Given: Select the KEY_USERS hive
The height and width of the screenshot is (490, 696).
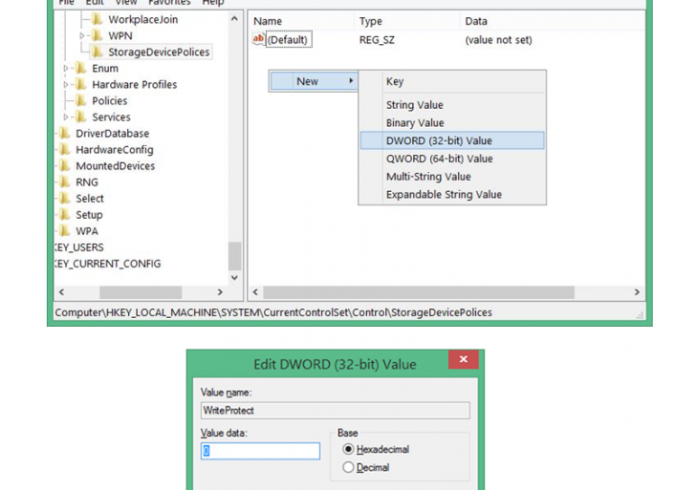Looking at the screenshot, I should (x=79, y=247).
